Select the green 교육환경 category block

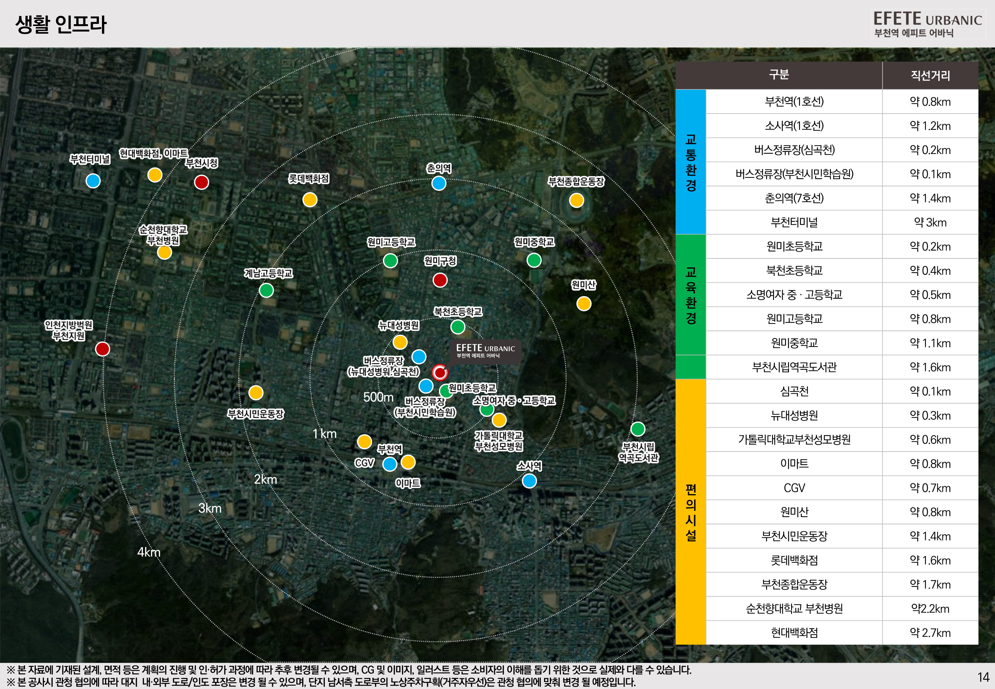click(x=690, y=307)
